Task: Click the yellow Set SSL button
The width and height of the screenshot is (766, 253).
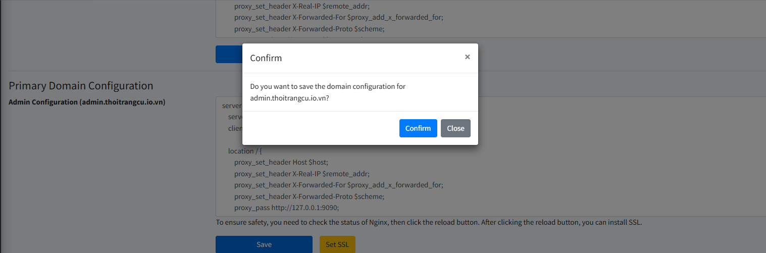Action: (x=337, y=244)
